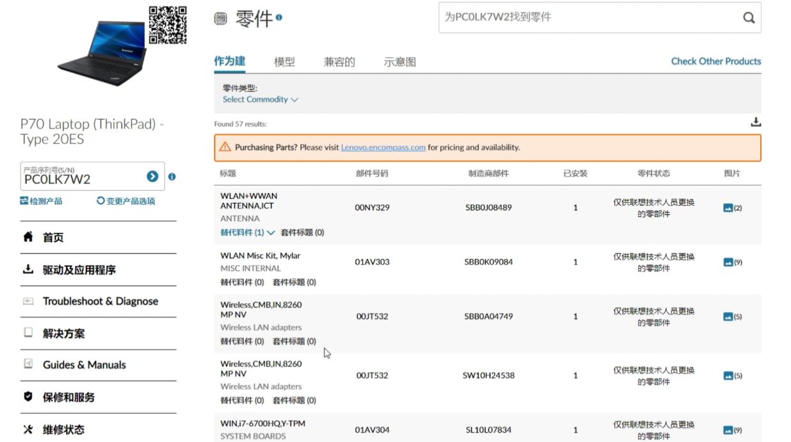Open the Check Other Products link
The image size is (791, 442).
pos(715,61)
